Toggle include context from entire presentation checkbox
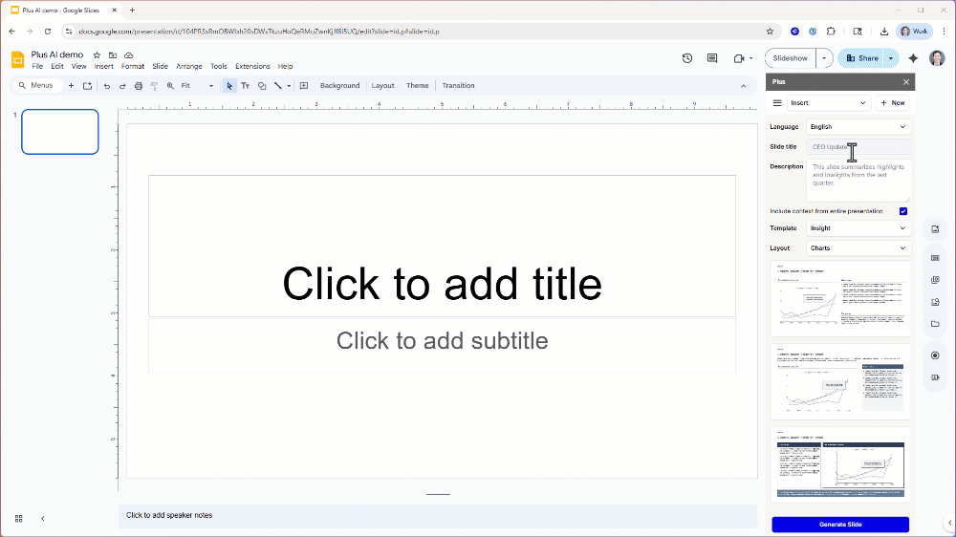The image size is (956, 537). point(903,211)
